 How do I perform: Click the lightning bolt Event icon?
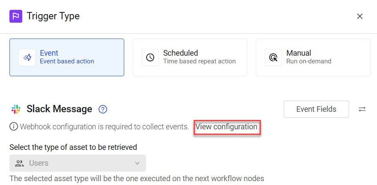coord(27,57)
